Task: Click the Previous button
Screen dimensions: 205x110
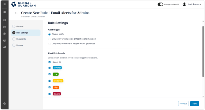Action: click(x=183, y=104)
